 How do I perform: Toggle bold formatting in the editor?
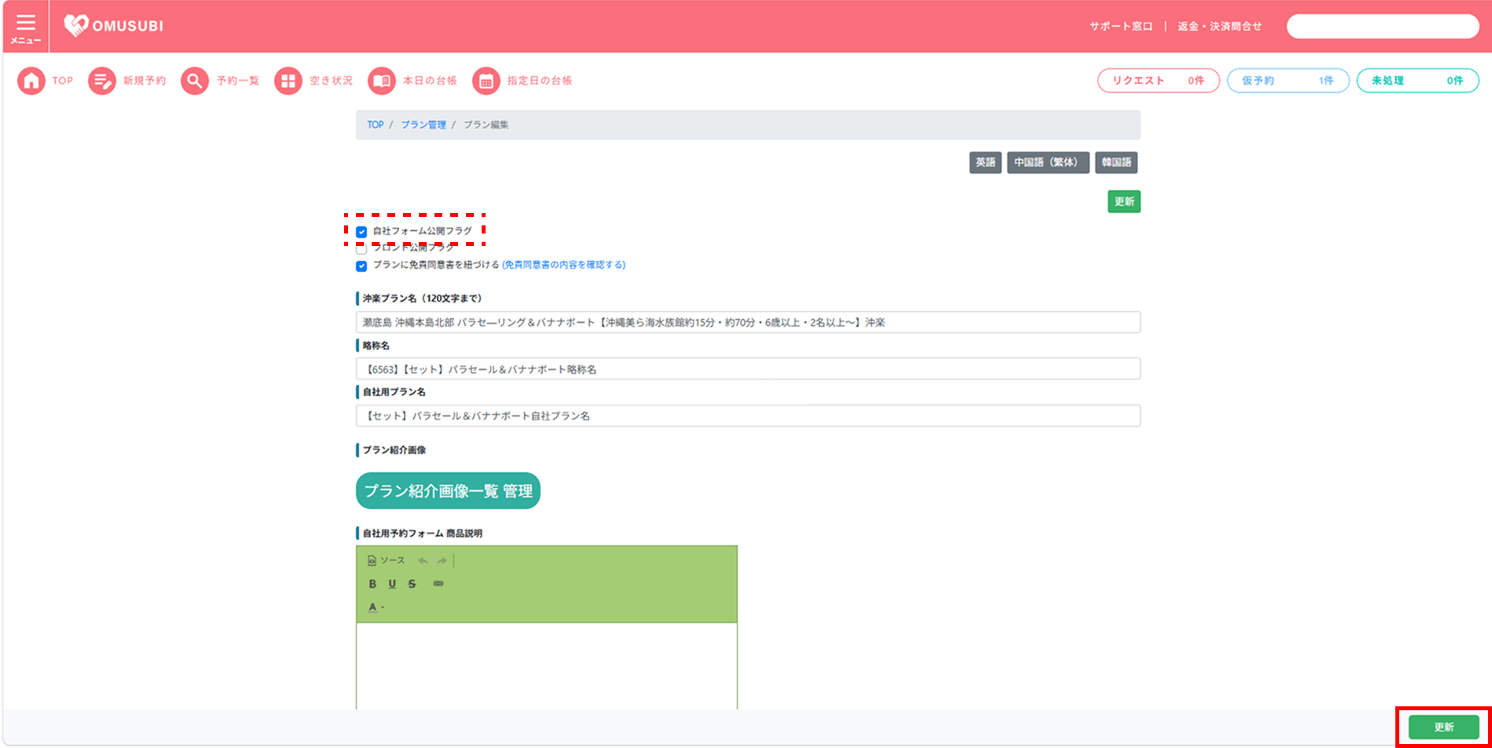pos(372,584)
